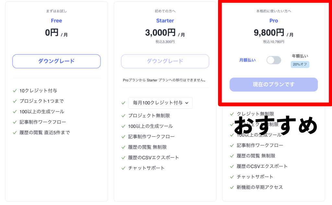Click the Free plan ダウングレード button
Viewport: 332px width, 205px height.
pyautogui.click(x=56, y=61)
